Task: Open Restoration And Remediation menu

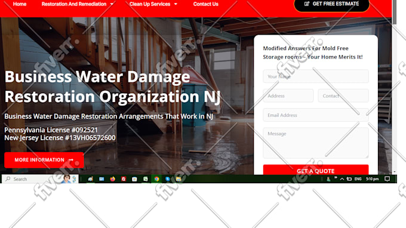Action: pyautogui.click(x=74, y=4)
